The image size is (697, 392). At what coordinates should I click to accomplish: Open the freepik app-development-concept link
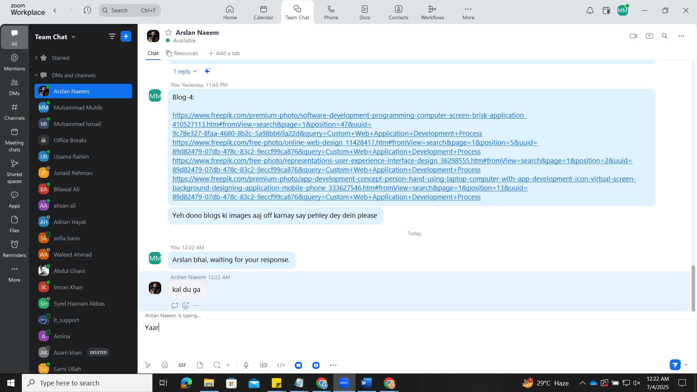tap(404, 188)
